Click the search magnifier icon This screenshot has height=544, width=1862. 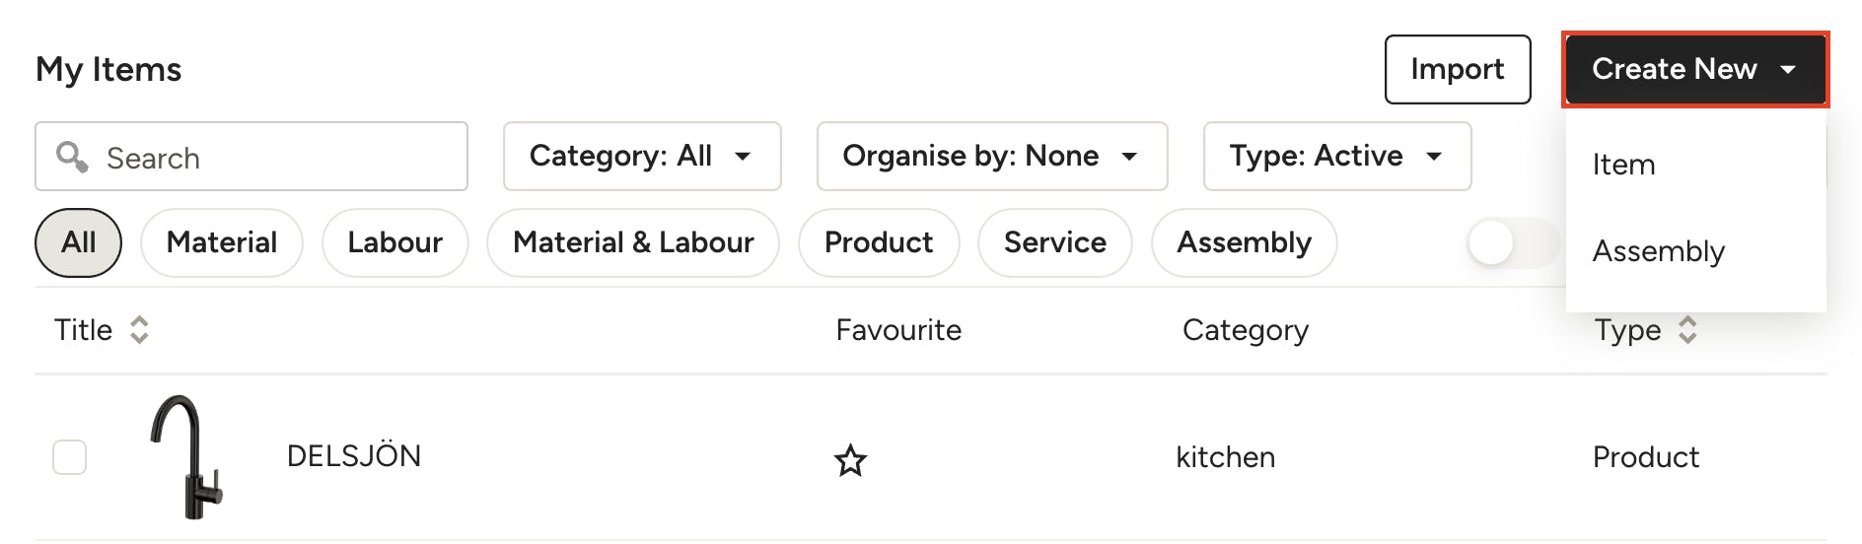point(72,157)
